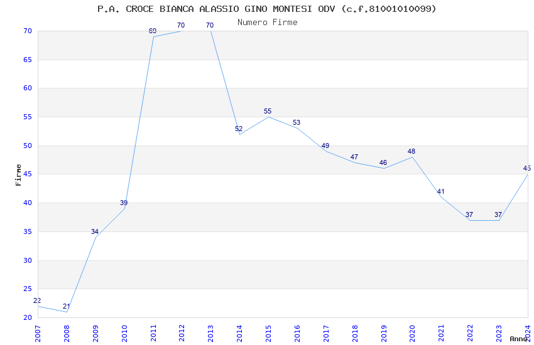Screen dimensions: 534x345
Task: Click the 'Firme' y-axis title
Action: [18, 175]
